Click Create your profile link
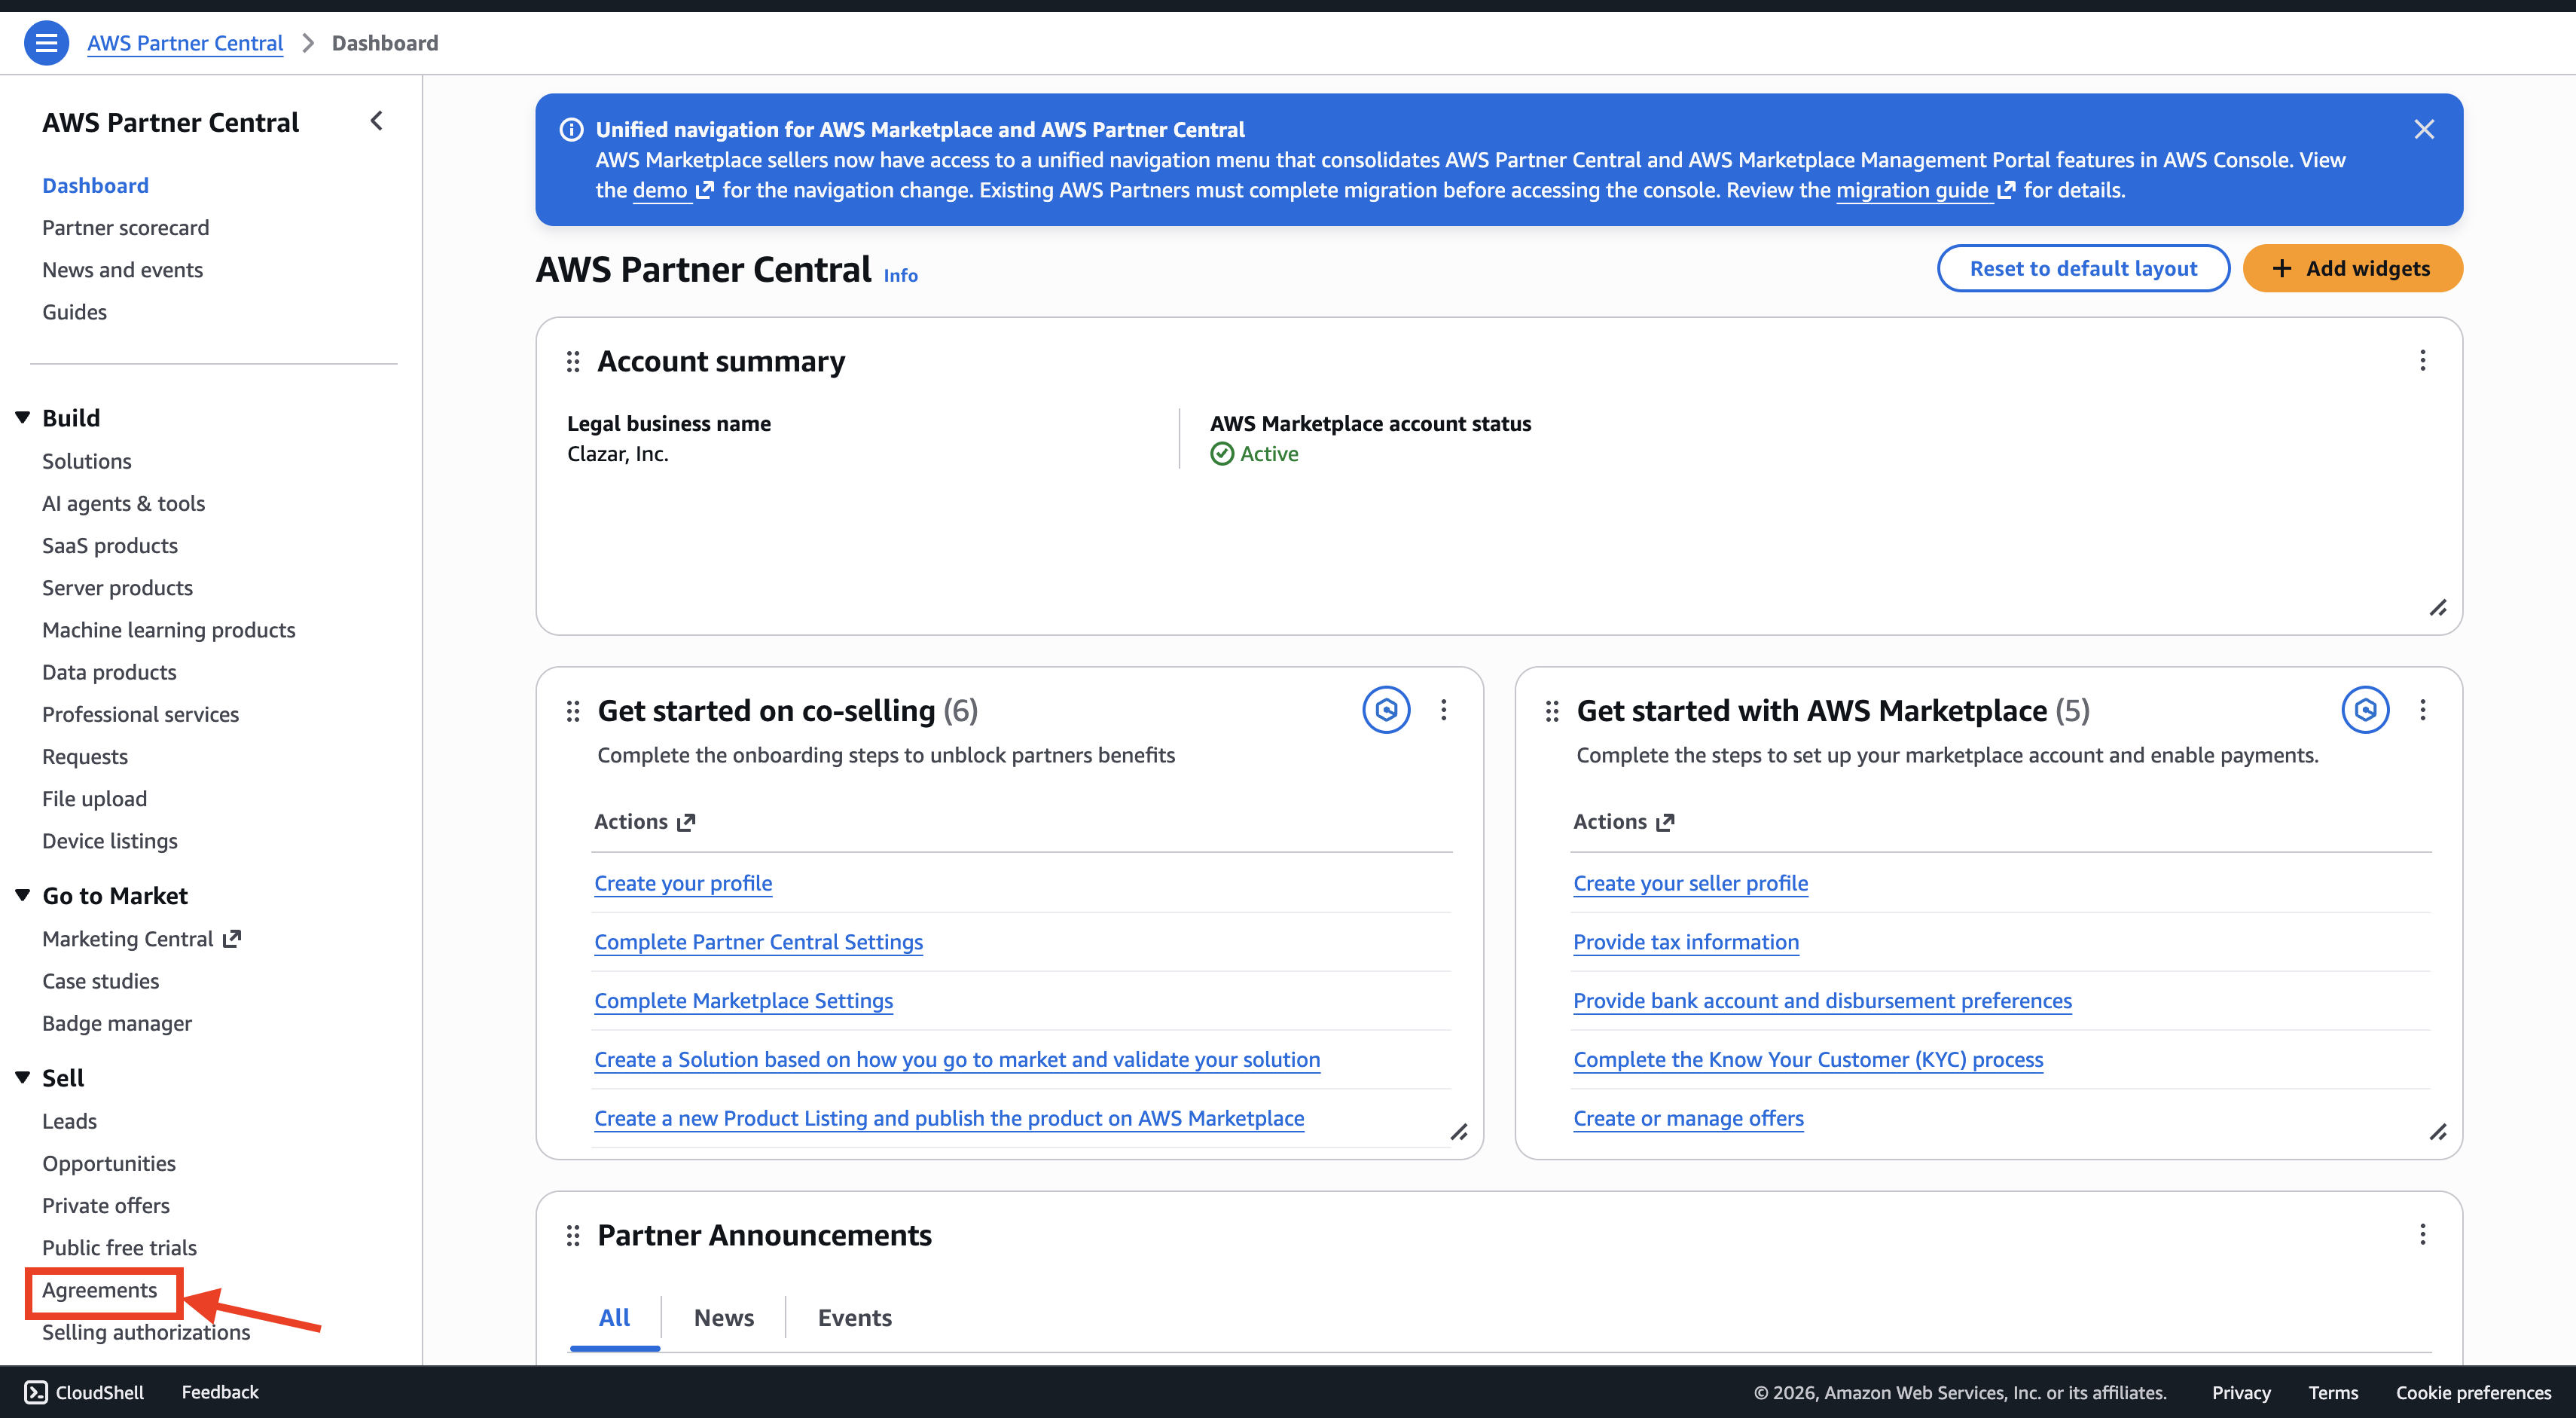The height and width of the screenshot is (1418, 2576). [x=683, y=883]
